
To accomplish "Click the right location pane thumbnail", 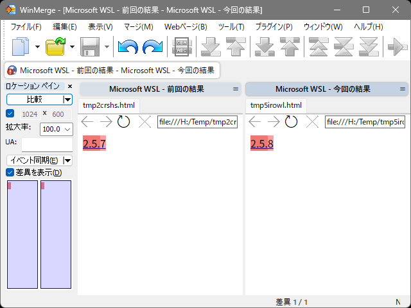I will tap(56, 234).
